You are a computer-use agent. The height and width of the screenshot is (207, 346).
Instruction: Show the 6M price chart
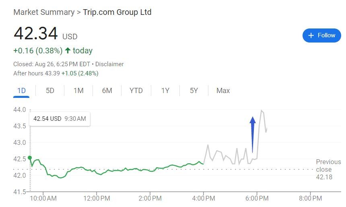pyautogui.click(x=107, y=91)
